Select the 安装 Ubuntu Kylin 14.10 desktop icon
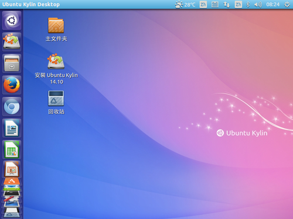The width and height of the screenshot is (293, 219). click(56, 69)
